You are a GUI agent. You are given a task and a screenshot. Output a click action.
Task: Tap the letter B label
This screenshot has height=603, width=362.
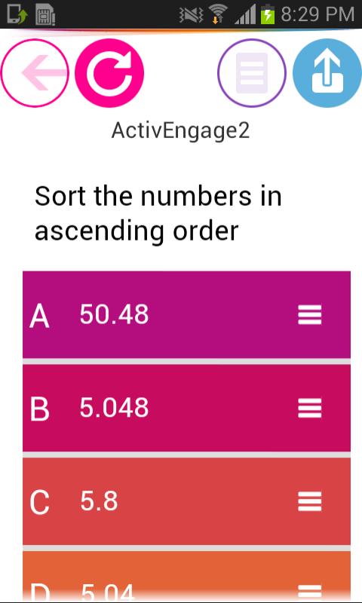40,409
